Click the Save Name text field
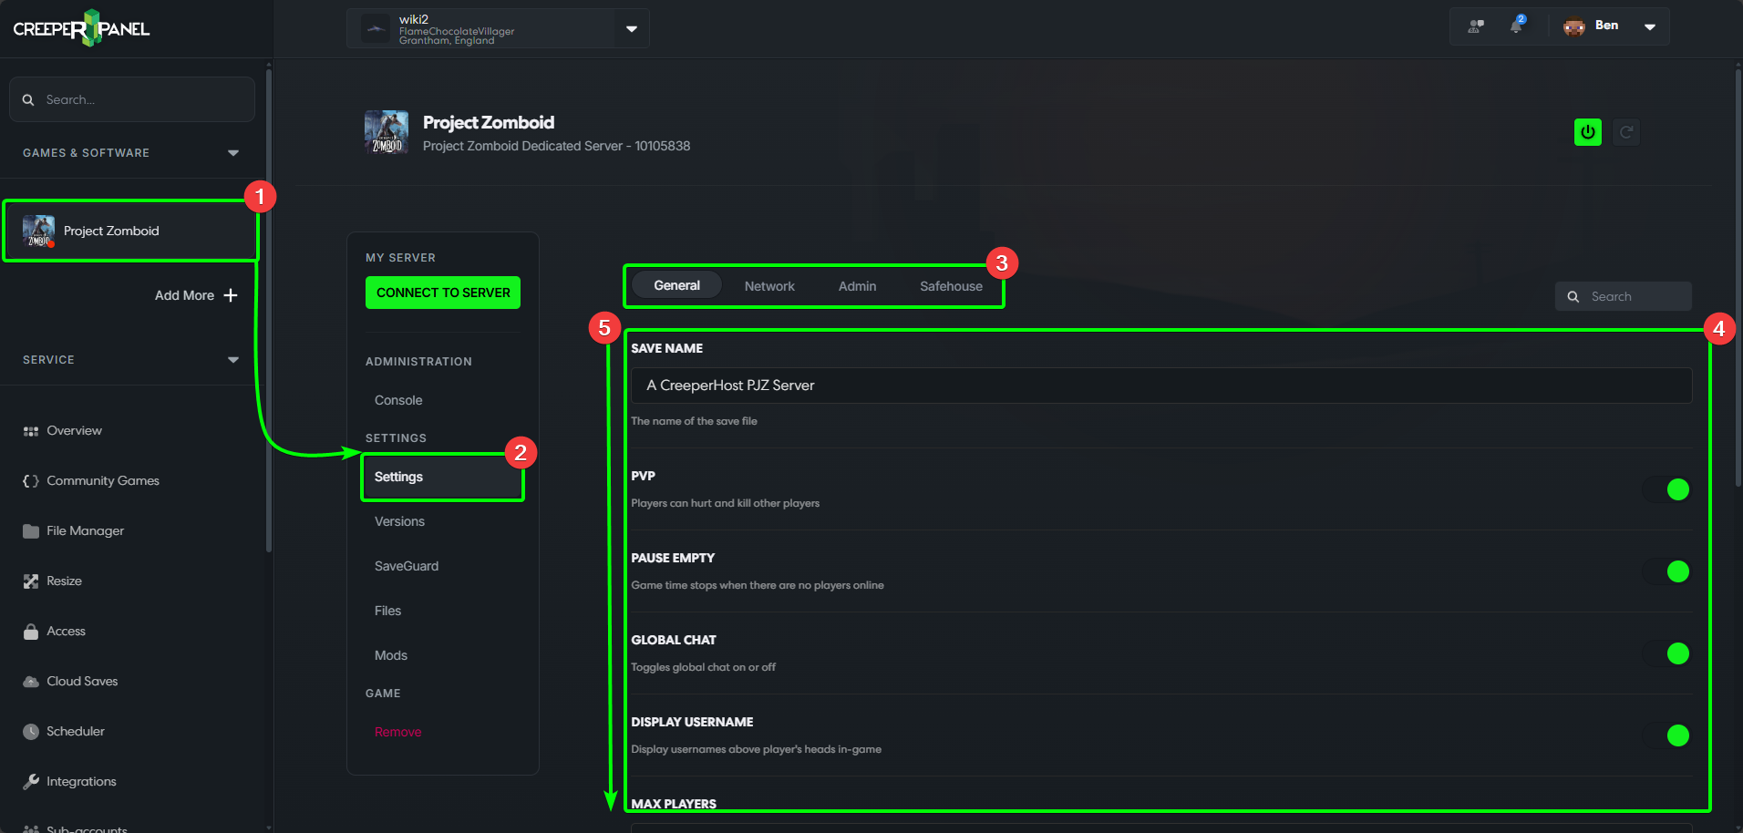Image resolution: width=1743 pixels, height=833 pixels. tap(1161, 386)
